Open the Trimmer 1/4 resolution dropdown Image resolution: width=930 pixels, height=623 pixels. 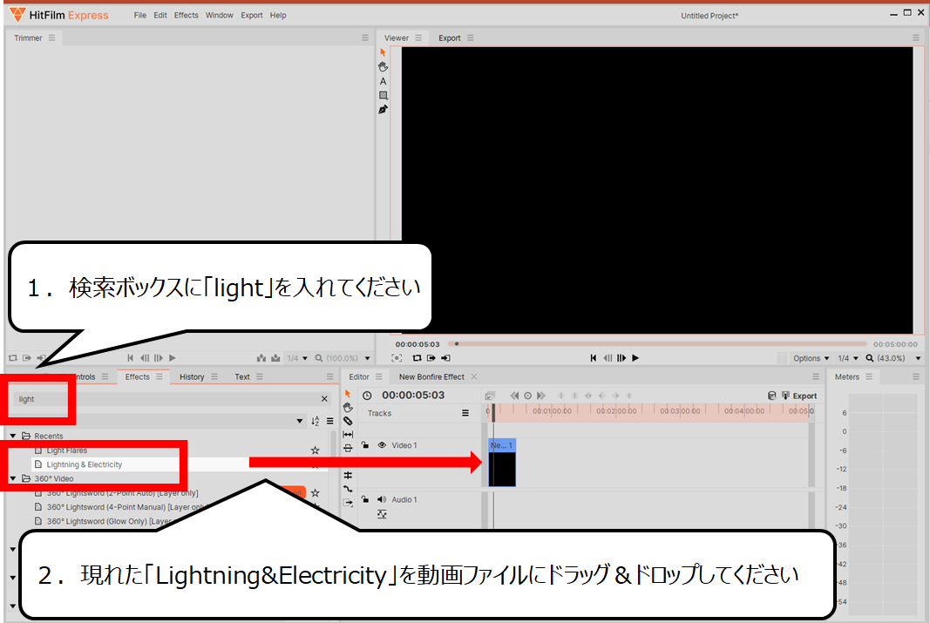(x=297, y=358)
